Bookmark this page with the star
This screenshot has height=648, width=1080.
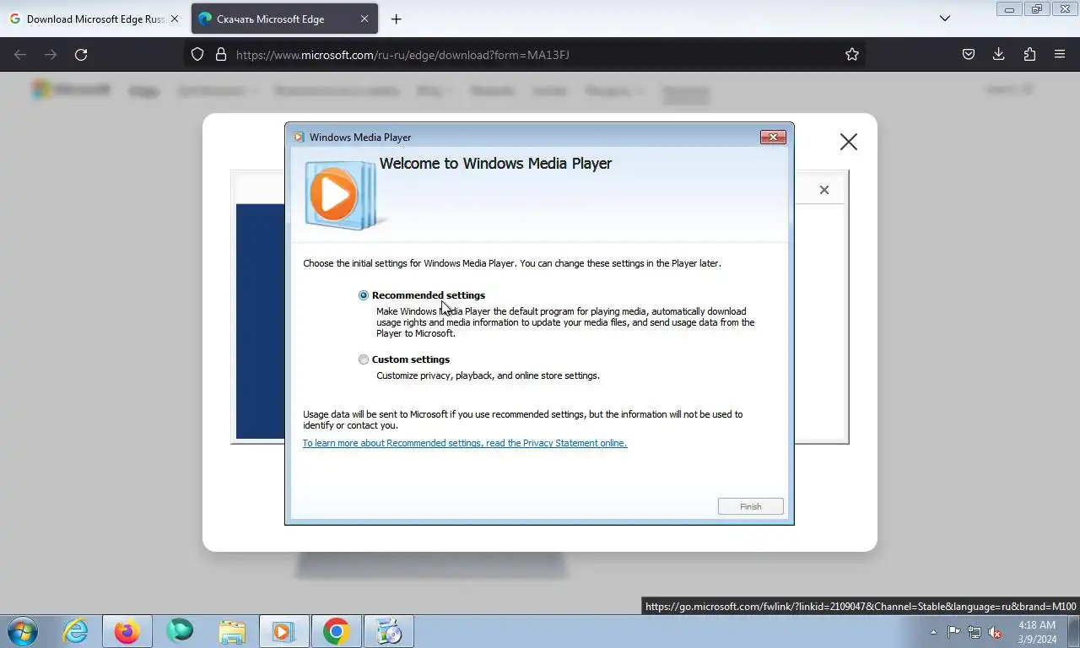[852, 55]
